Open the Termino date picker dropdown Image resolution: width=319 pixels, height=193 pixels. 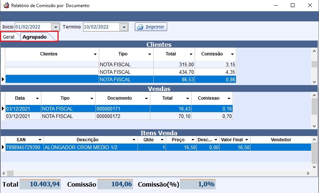[124, 27]
